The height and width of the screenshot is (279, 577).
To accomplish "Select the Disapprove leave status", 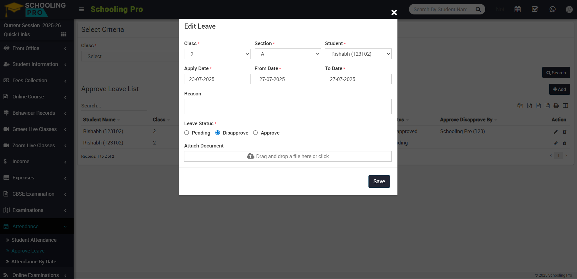I will tap(218, 133).
